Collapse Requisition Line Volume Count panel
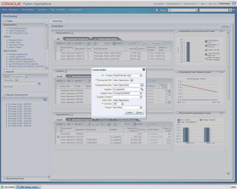Image resolution: width=237 pixels, height=189 pixels. coord(177,72)
